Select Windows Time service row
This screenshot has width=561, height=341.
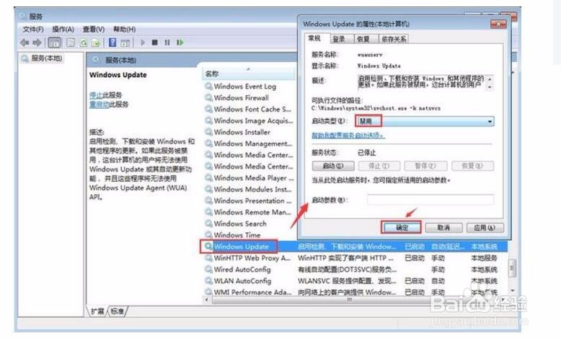(x=237, y=235)
